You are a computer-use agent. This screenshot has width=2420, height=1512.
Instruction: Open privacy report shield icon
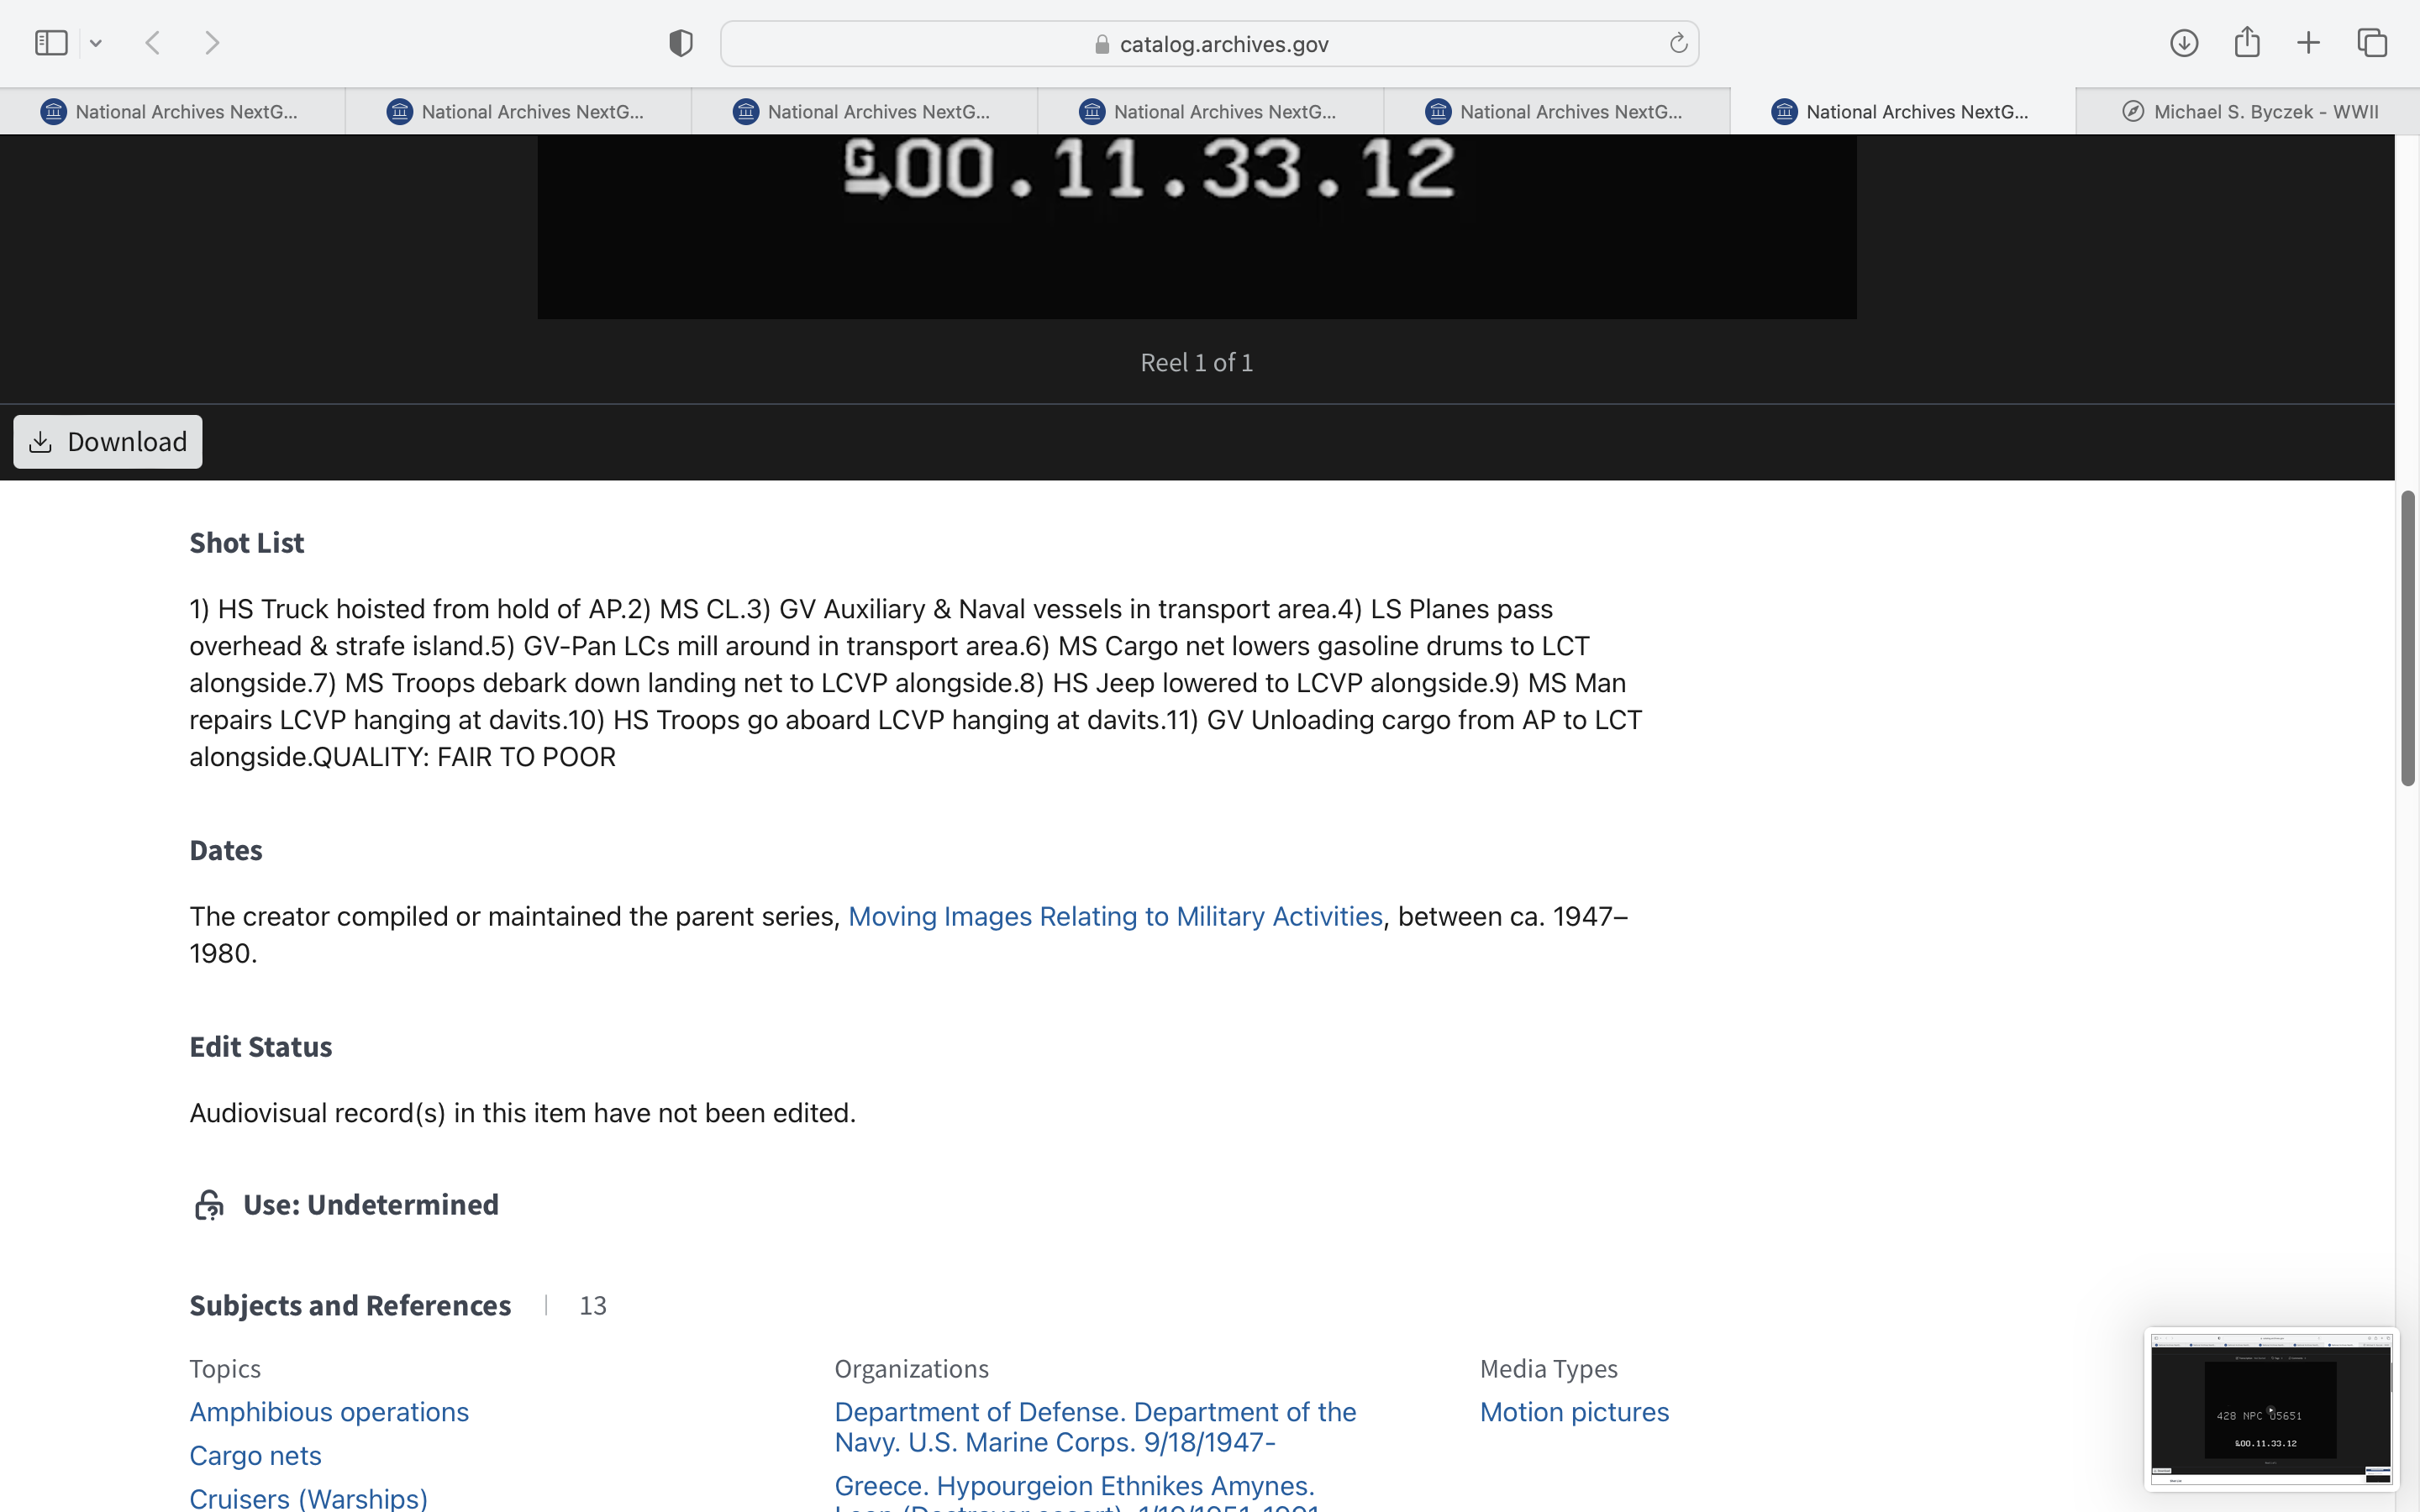pos(681,43)
